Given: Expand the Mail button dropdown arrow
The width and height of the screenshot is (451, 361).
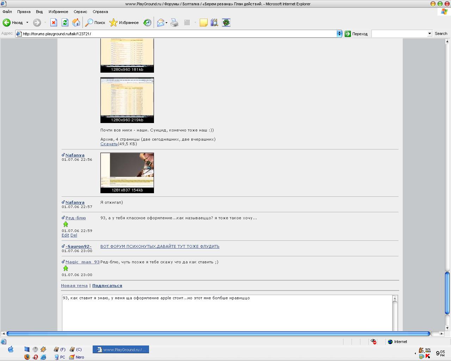Looking at the screenshot, I should click(x=166, y=23).
